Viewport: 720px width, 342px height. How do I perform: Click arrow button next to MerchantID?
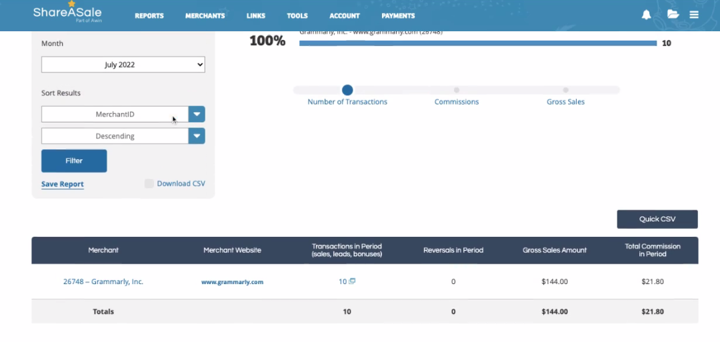[x=197, y=114]
